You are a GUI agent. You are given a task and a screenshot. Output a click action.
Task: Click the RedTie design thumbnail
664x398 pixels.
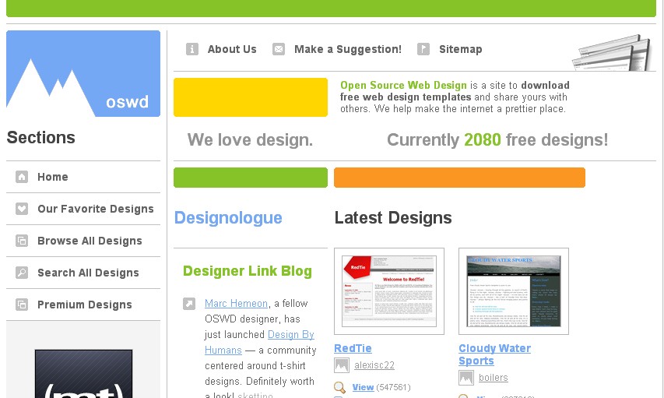click(x=389, y=291)
